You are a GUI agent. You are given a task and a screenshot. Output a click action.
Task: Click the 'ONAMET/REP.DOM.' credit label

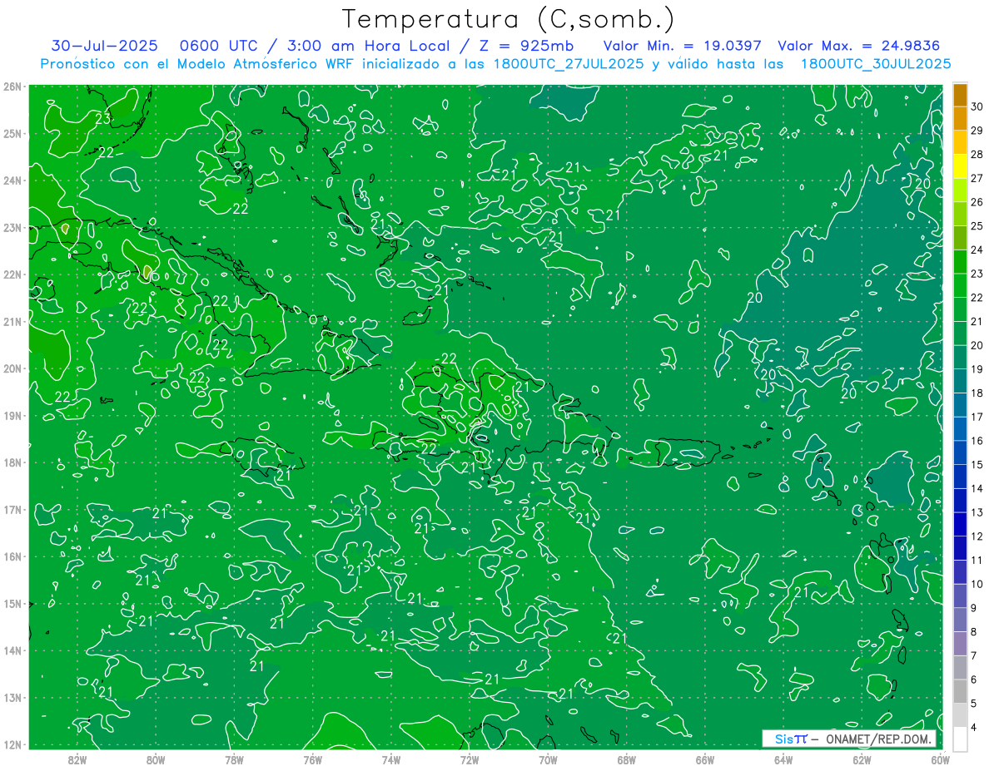tap(878, 739)
